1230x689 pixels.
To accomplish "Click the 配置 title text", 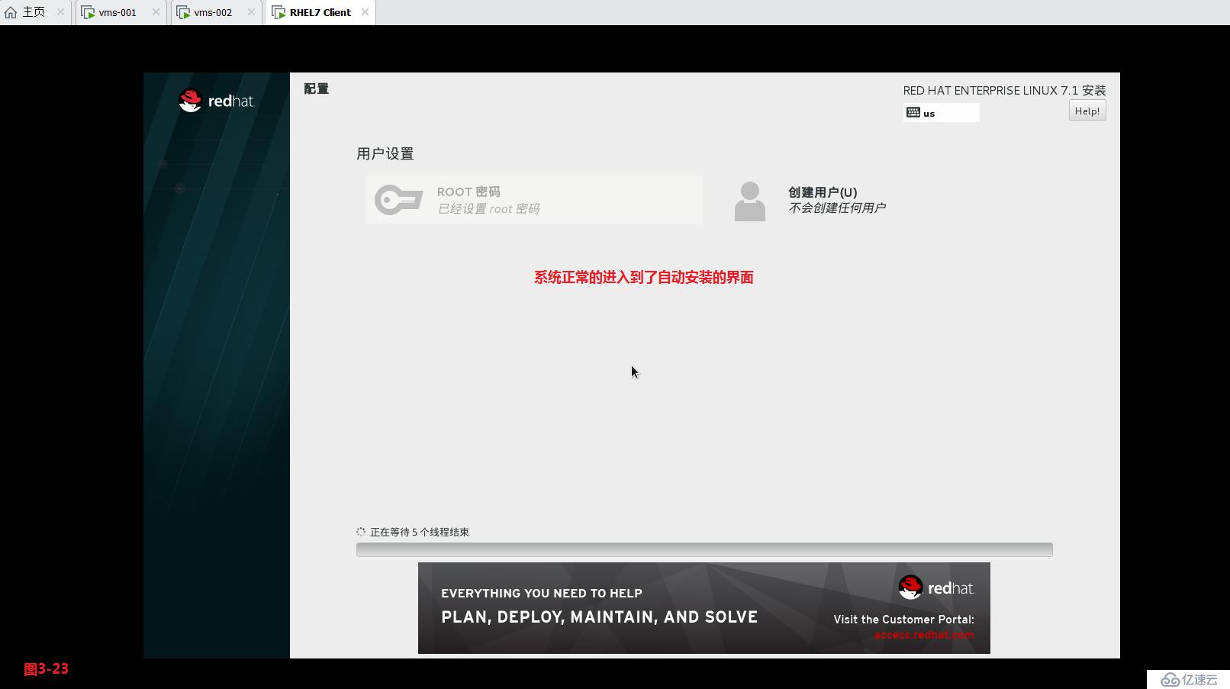I will (x=316, y=89).
